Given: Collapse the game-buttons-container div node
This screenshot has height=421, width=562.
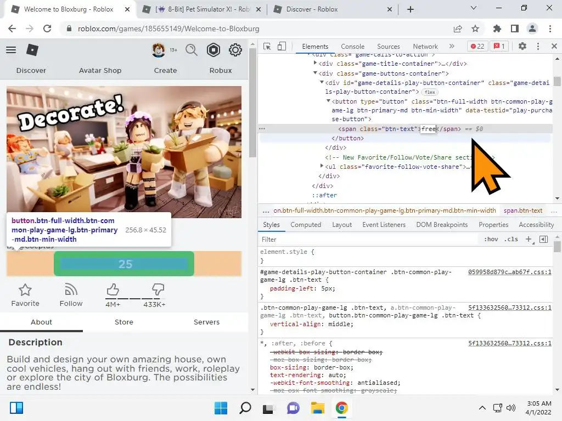Looking at the screenshot, I should (315, 73).
